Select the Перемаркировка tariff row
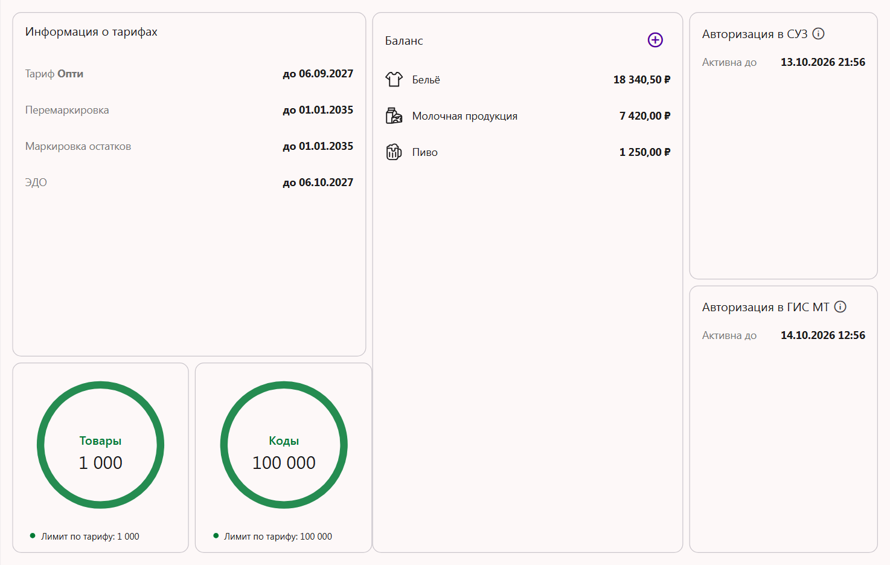This screenshot has height=565, width=890. pos(189,110)
